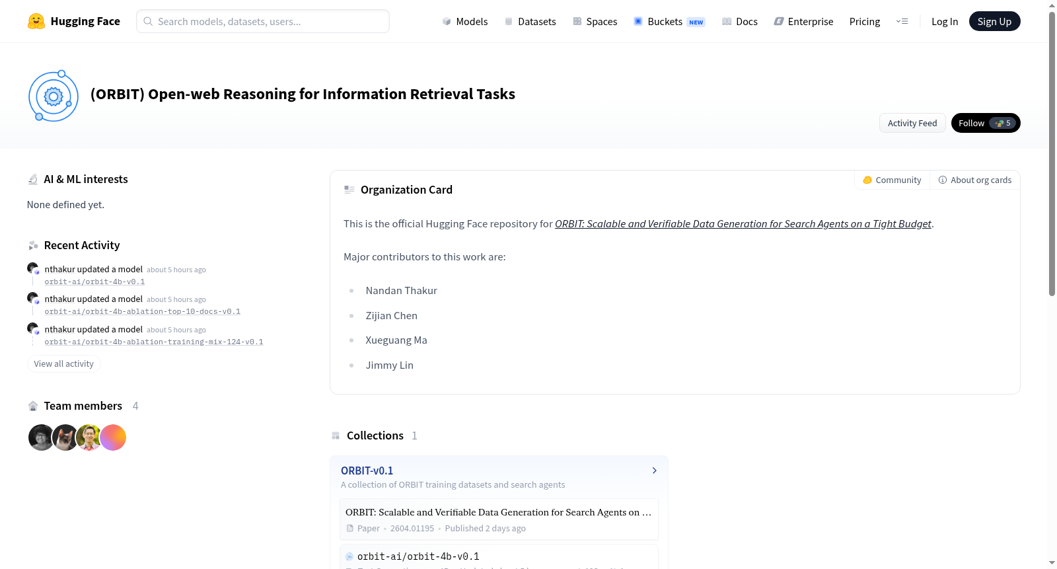The height and width of the screenshot is (569, 1057).
Task: Click the scrollbar down arrow
Action: click(1052, 563)
